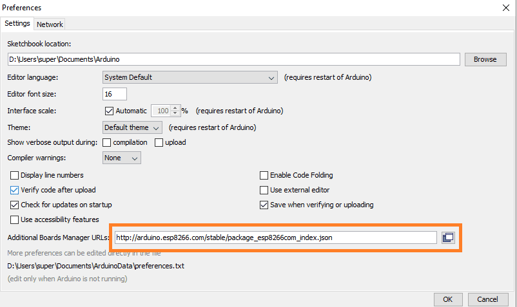Increase interface scale with the up spinner arrow
This screenshot has width=517, height=307.
[175, 108]
